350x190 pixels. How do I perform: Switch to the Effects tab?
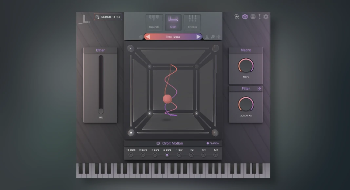click(192, 22)
